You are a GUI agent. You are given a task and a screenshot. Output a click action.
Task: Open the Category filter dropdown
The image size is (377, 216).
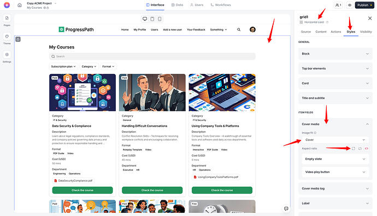click(x=89, y=66)
